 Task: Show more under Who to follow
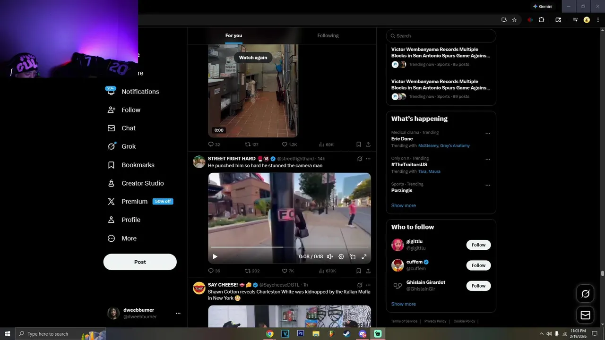[404, 304]
